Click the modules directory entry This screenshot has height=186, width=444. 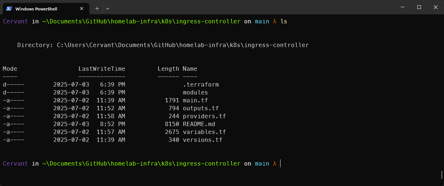pyautogui.click(x=195, y=93)
